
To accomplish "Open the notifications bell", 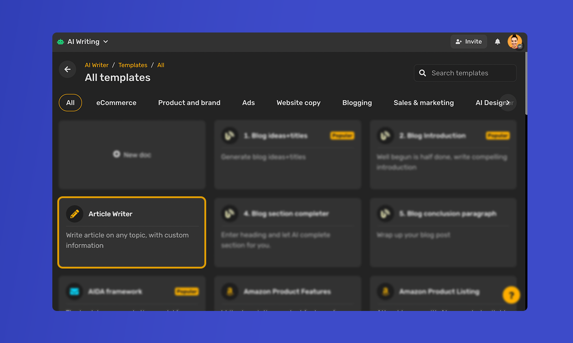I will click(x=497, y=42).
